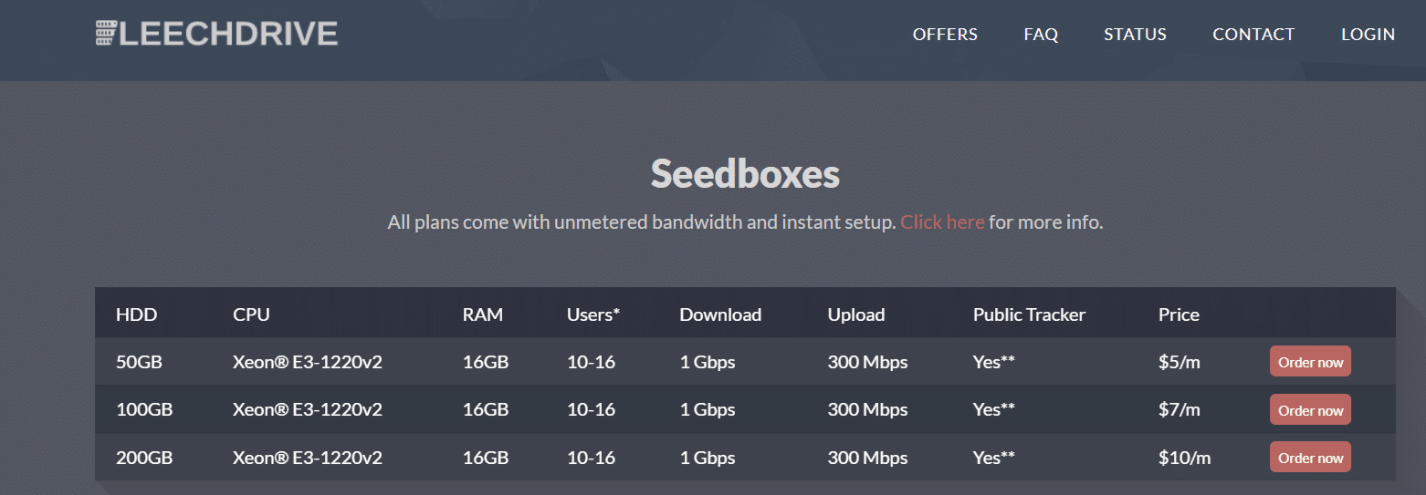The image size is (1426, 495).
Task: Click the 50GB HDD table cell
Action: [x=139, y=362]
